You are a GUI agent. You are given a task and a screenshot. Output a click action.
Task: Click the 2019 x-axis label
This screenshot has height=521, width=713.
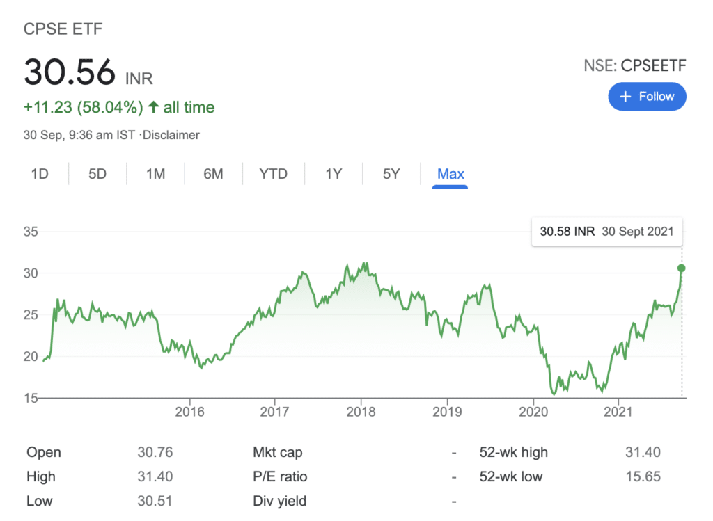[447, 412]
